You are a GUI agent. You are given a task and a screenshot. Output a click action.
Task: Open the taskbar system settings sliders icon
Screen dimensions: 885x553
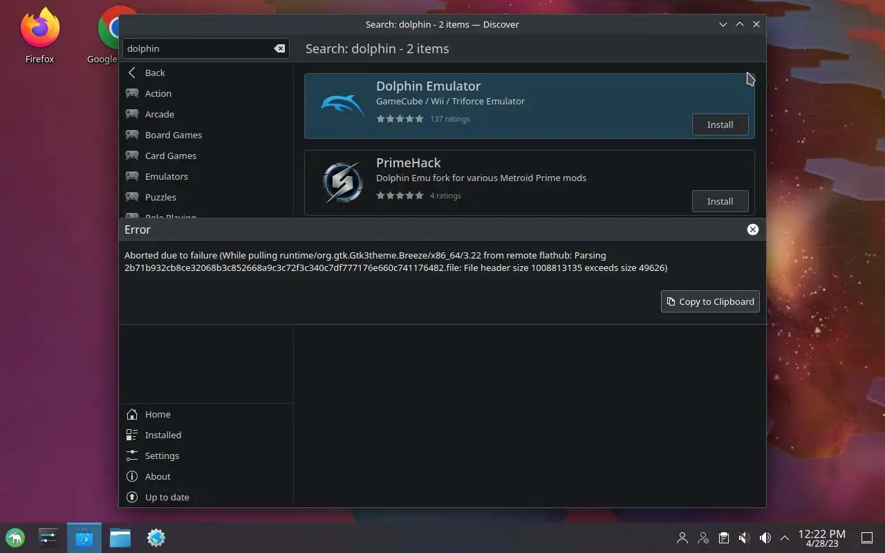point(48,538)
